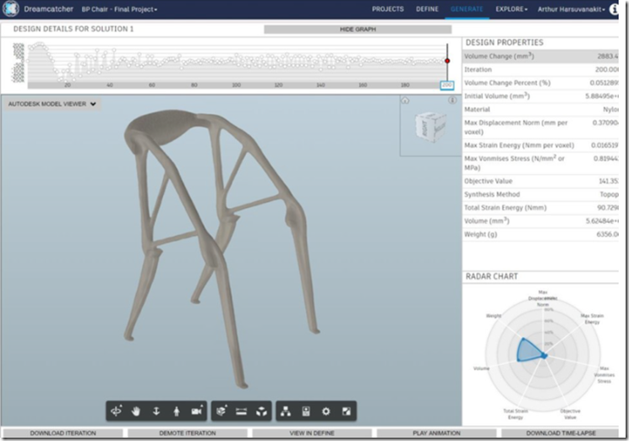Toggle the Explode model tool
The width and height of the screenshot is (629, 441).
pyautogui.click(x=261, y=411)
